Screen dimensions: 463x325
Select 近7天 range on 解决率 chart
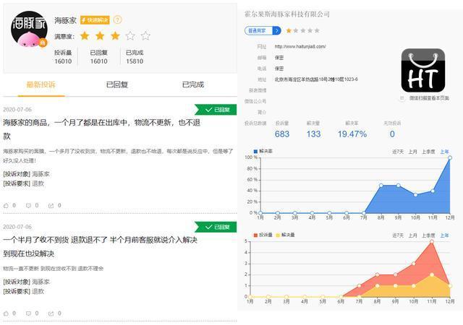point(397,152)
